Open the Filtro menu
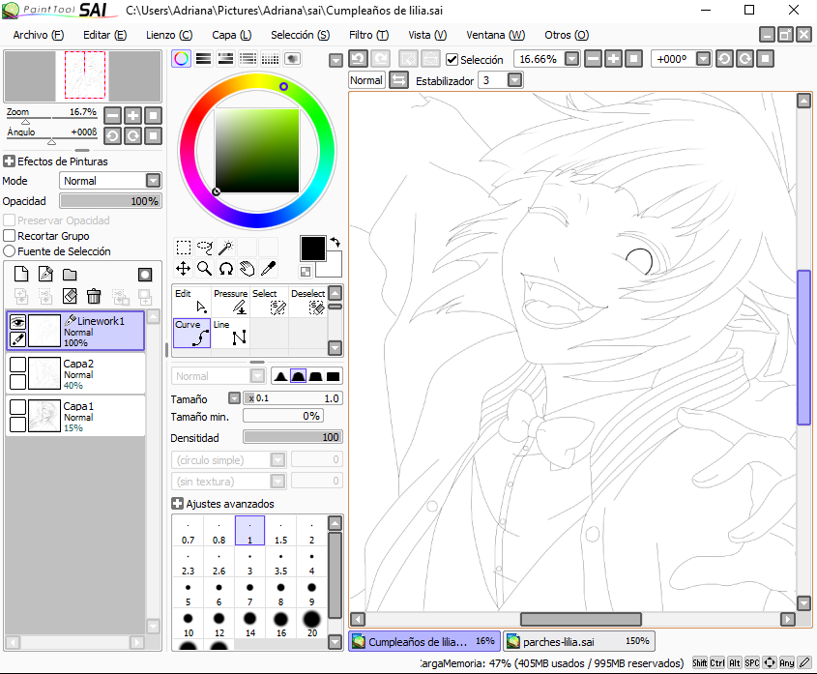The image size is (817, 674). tap(368, 35)
